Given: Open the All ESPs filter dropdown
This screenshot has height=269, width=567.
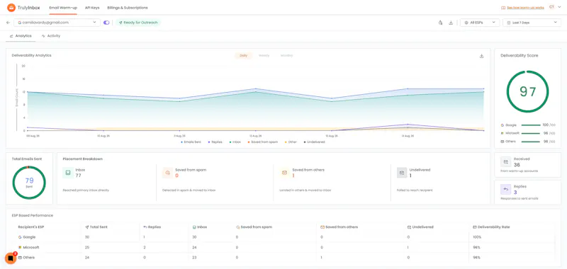Looking at the screenshot, I should 480,23.
